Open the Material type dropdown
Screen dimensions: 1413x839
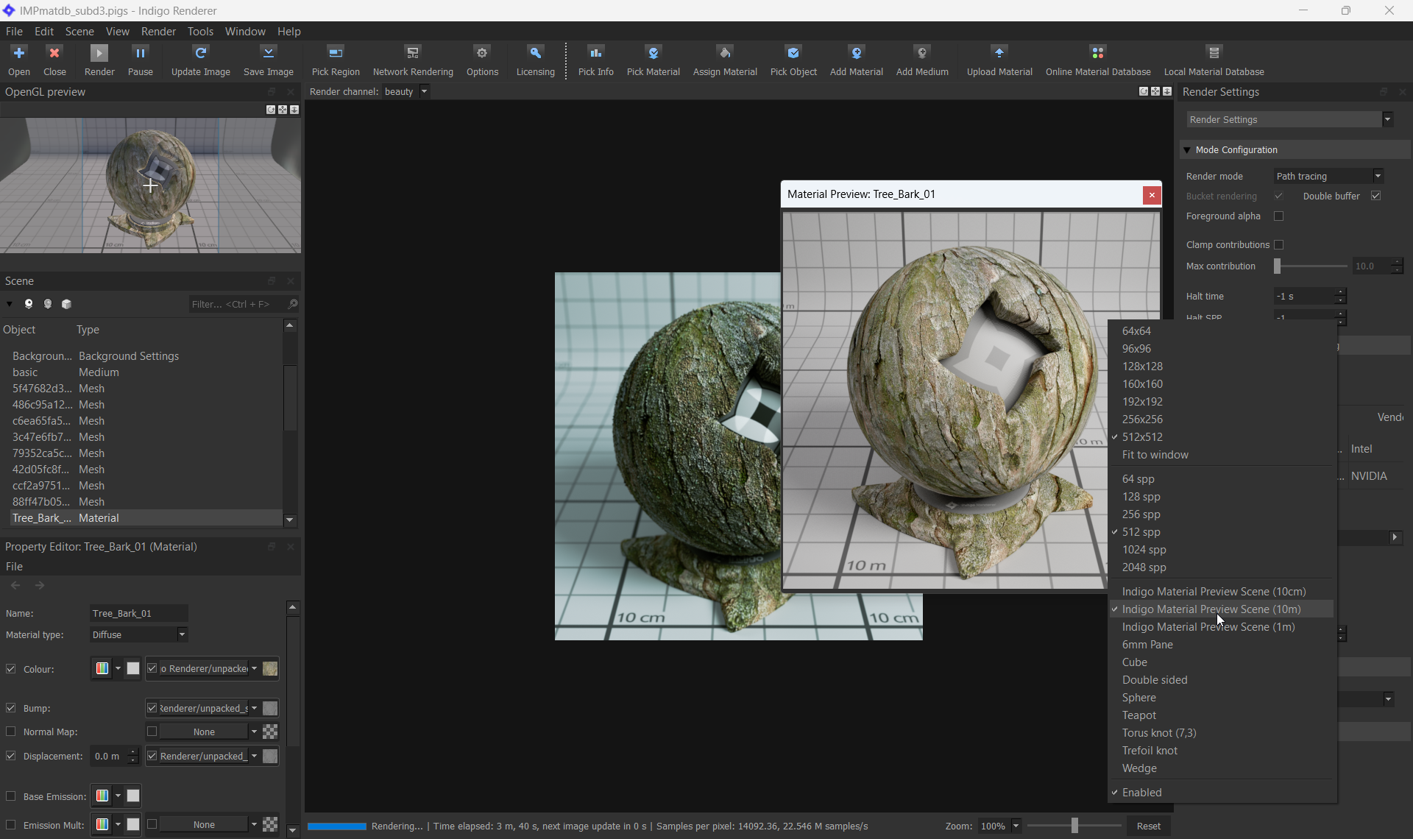tap(138, 634)
